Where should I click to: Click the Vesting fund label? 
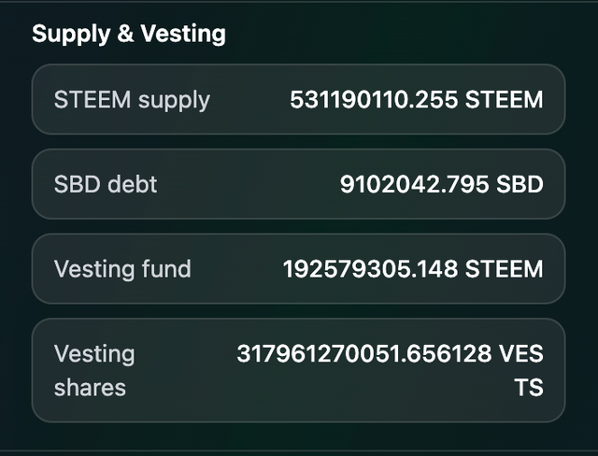point(122,269)
